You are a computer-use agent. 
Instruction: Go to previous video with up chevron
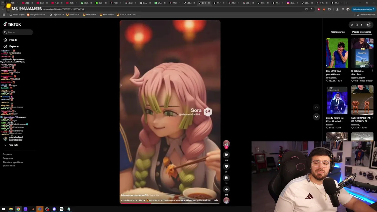pos(316,107)
